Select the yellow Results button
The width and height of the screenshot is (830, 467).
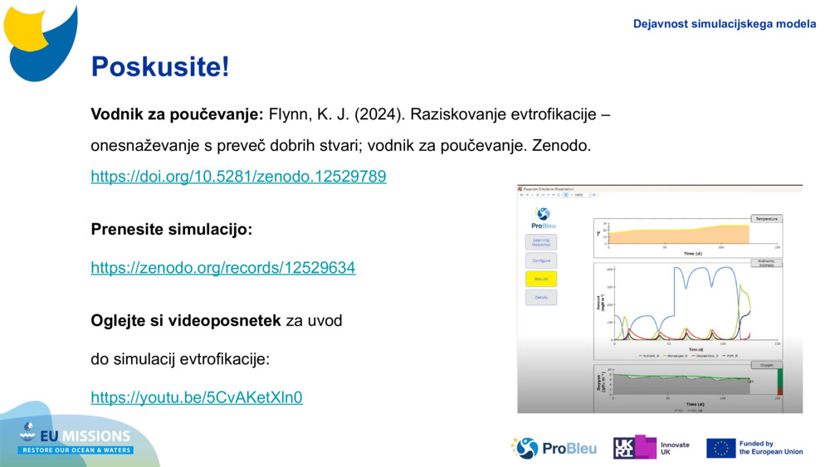pyautogui.click(x=541, y=279)
